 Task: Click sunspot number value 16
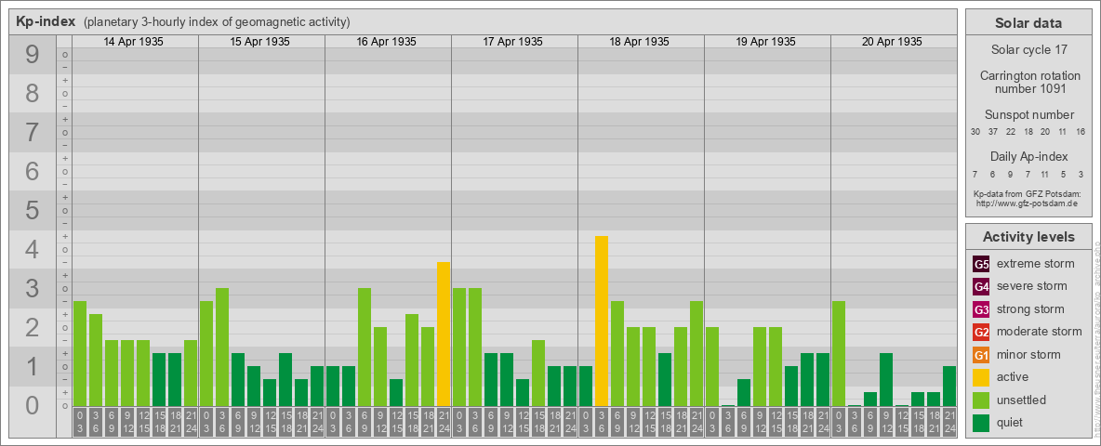coord(1081,132)
